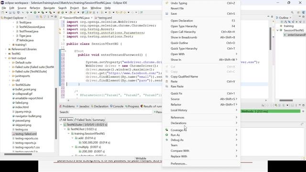Open the dropdown next to the New icon
This screenshot has width=306, height=172.
[x=6, y=12]
